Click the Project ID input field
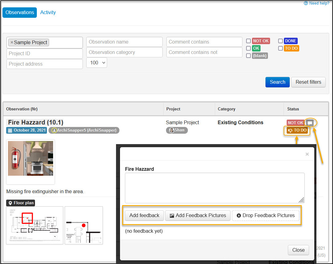The width and height of the screenshot is (333, 264). (x=45, y=53)
